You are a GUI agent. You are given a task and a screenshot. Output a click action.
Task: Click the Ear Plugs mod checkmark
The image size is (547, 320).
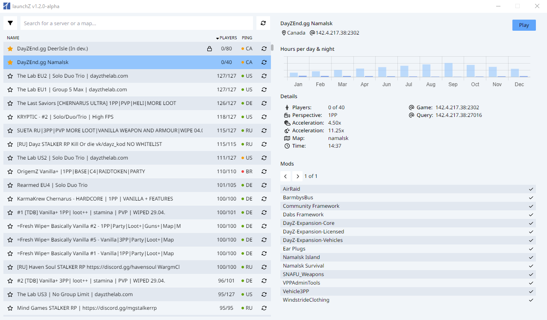click(x=531, y=249)
